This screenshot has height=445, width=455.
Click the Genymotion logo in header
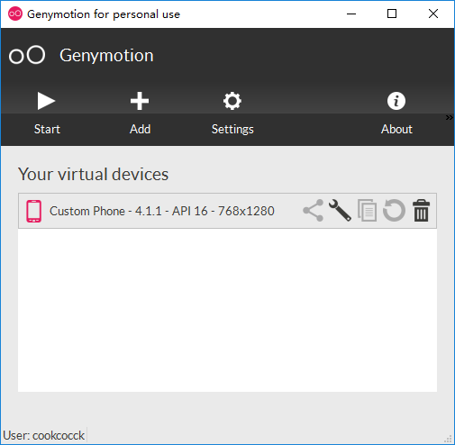[27, 55]
